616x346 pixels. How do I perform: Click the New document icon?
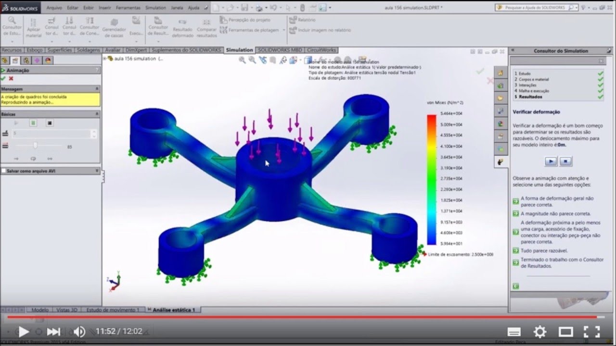pos(216,8)
